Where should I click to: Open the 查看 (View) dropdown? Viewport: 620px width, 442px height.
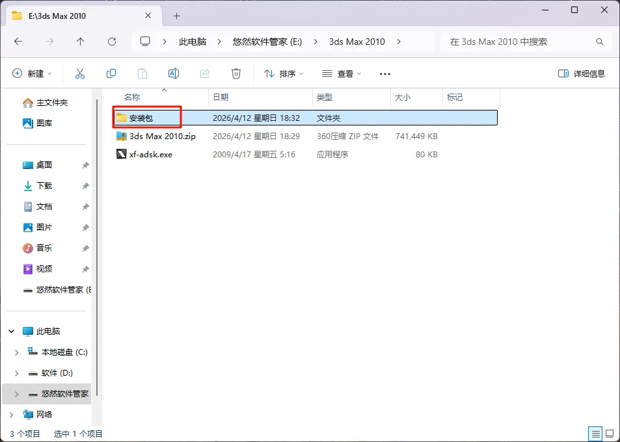[342, 73]
